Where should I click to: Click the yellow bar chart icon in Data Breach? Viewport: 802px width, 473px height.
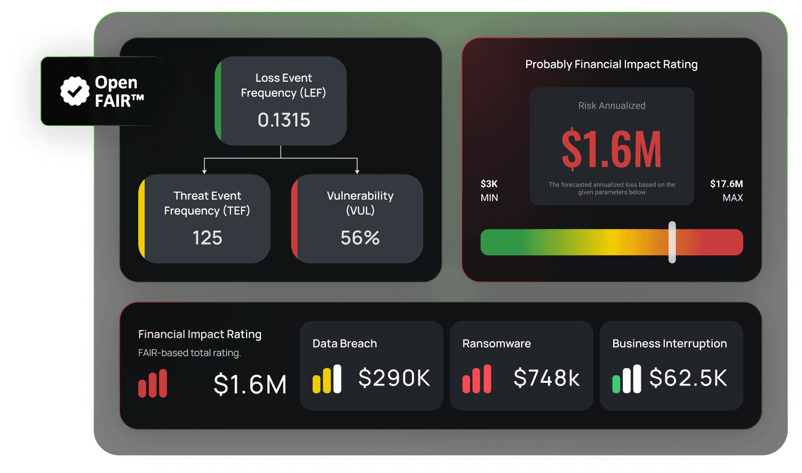[x=327, y=379]
